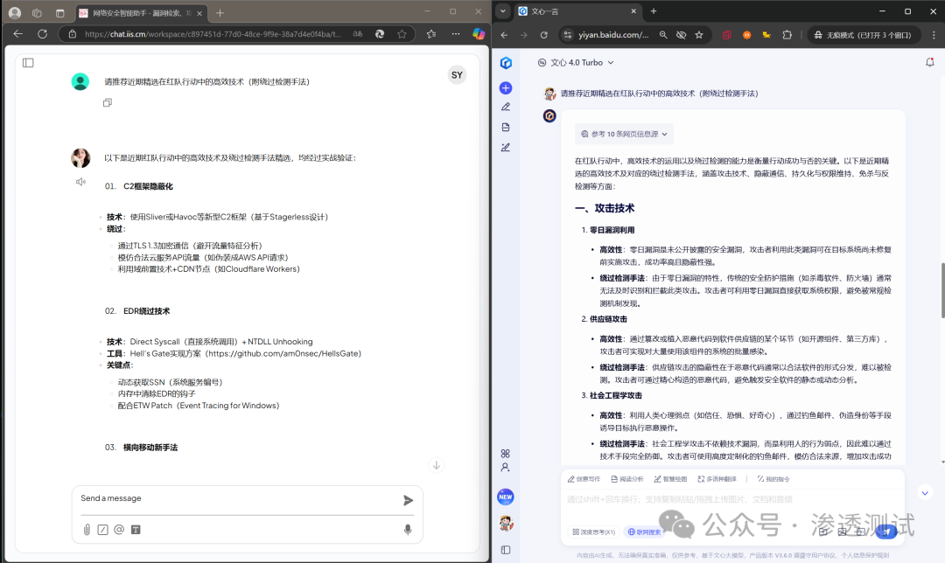Click the Yiyan logo in the sidebar
945x563 pixels.
point(506,63)
